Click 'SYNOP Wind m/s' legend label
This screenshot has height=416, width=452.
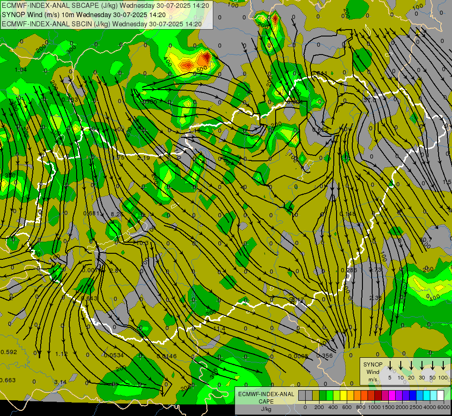point(373,372)
